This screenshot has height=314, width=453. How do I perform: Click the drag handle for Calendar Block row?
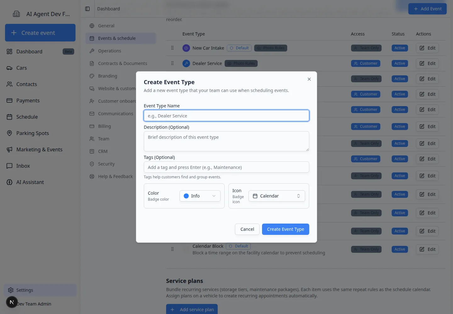tap(172, 249)
